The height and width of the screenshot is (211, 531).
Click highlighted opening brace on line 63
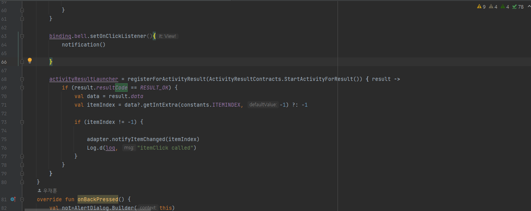tap(154, 36)
